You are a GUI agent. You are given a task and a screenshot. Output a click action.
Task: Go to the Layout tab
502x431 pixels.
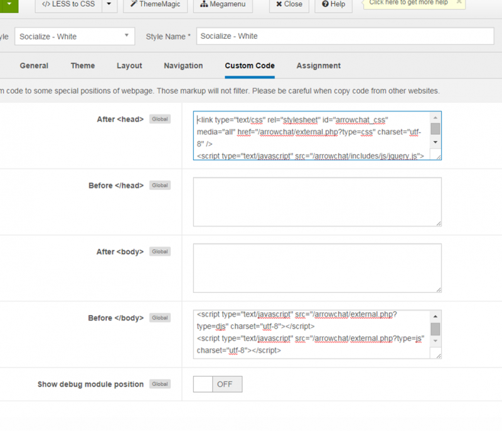pos(129,66)
